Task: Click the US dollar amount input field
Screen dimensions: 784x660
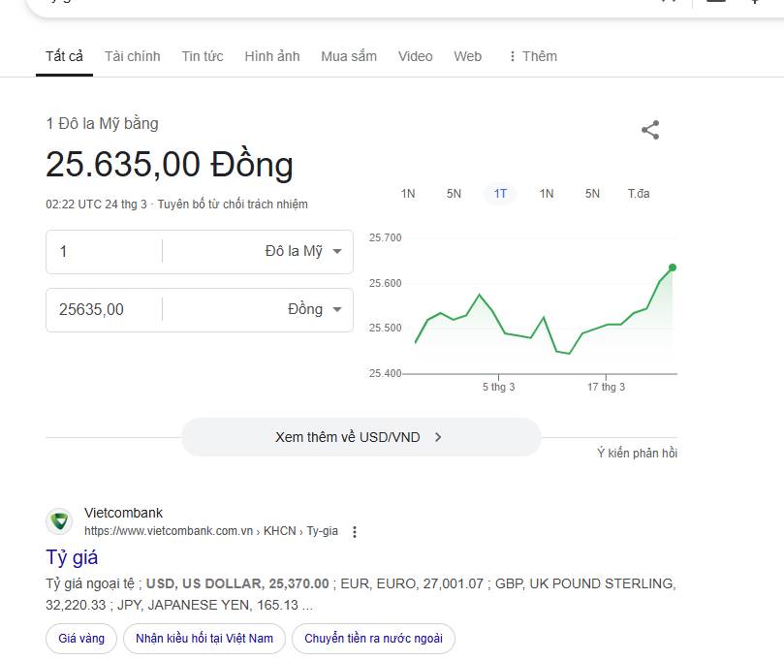Action: click(x=104, y=251)
